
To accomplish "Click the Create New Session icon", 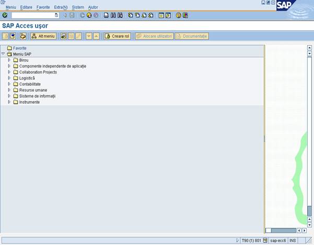I will point(161,16).
